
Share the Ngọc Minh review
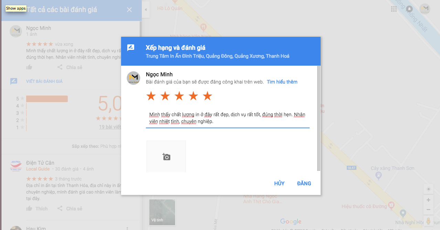click(x=69, y=67)
